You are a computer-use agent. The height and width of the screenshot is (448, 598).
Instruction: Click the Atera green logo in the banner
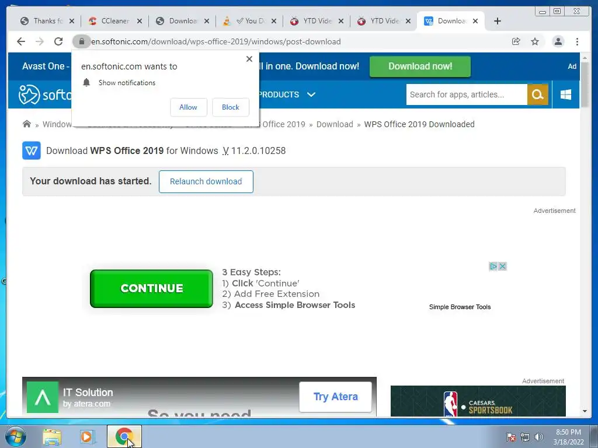(43, 397)
